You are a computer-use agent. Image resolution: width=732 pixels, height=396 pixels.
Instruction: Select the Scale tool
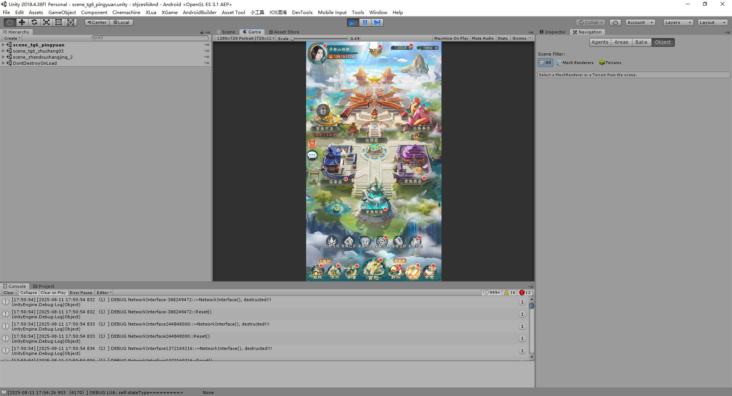pos(46,22)
